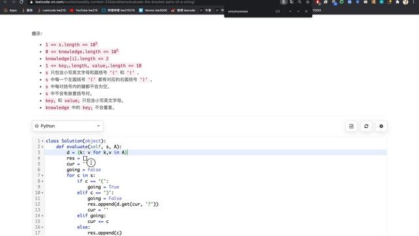This screenshot has width=419, height=236.
Task: Reset code with the refresh icon button
Action: click(366, 127)
